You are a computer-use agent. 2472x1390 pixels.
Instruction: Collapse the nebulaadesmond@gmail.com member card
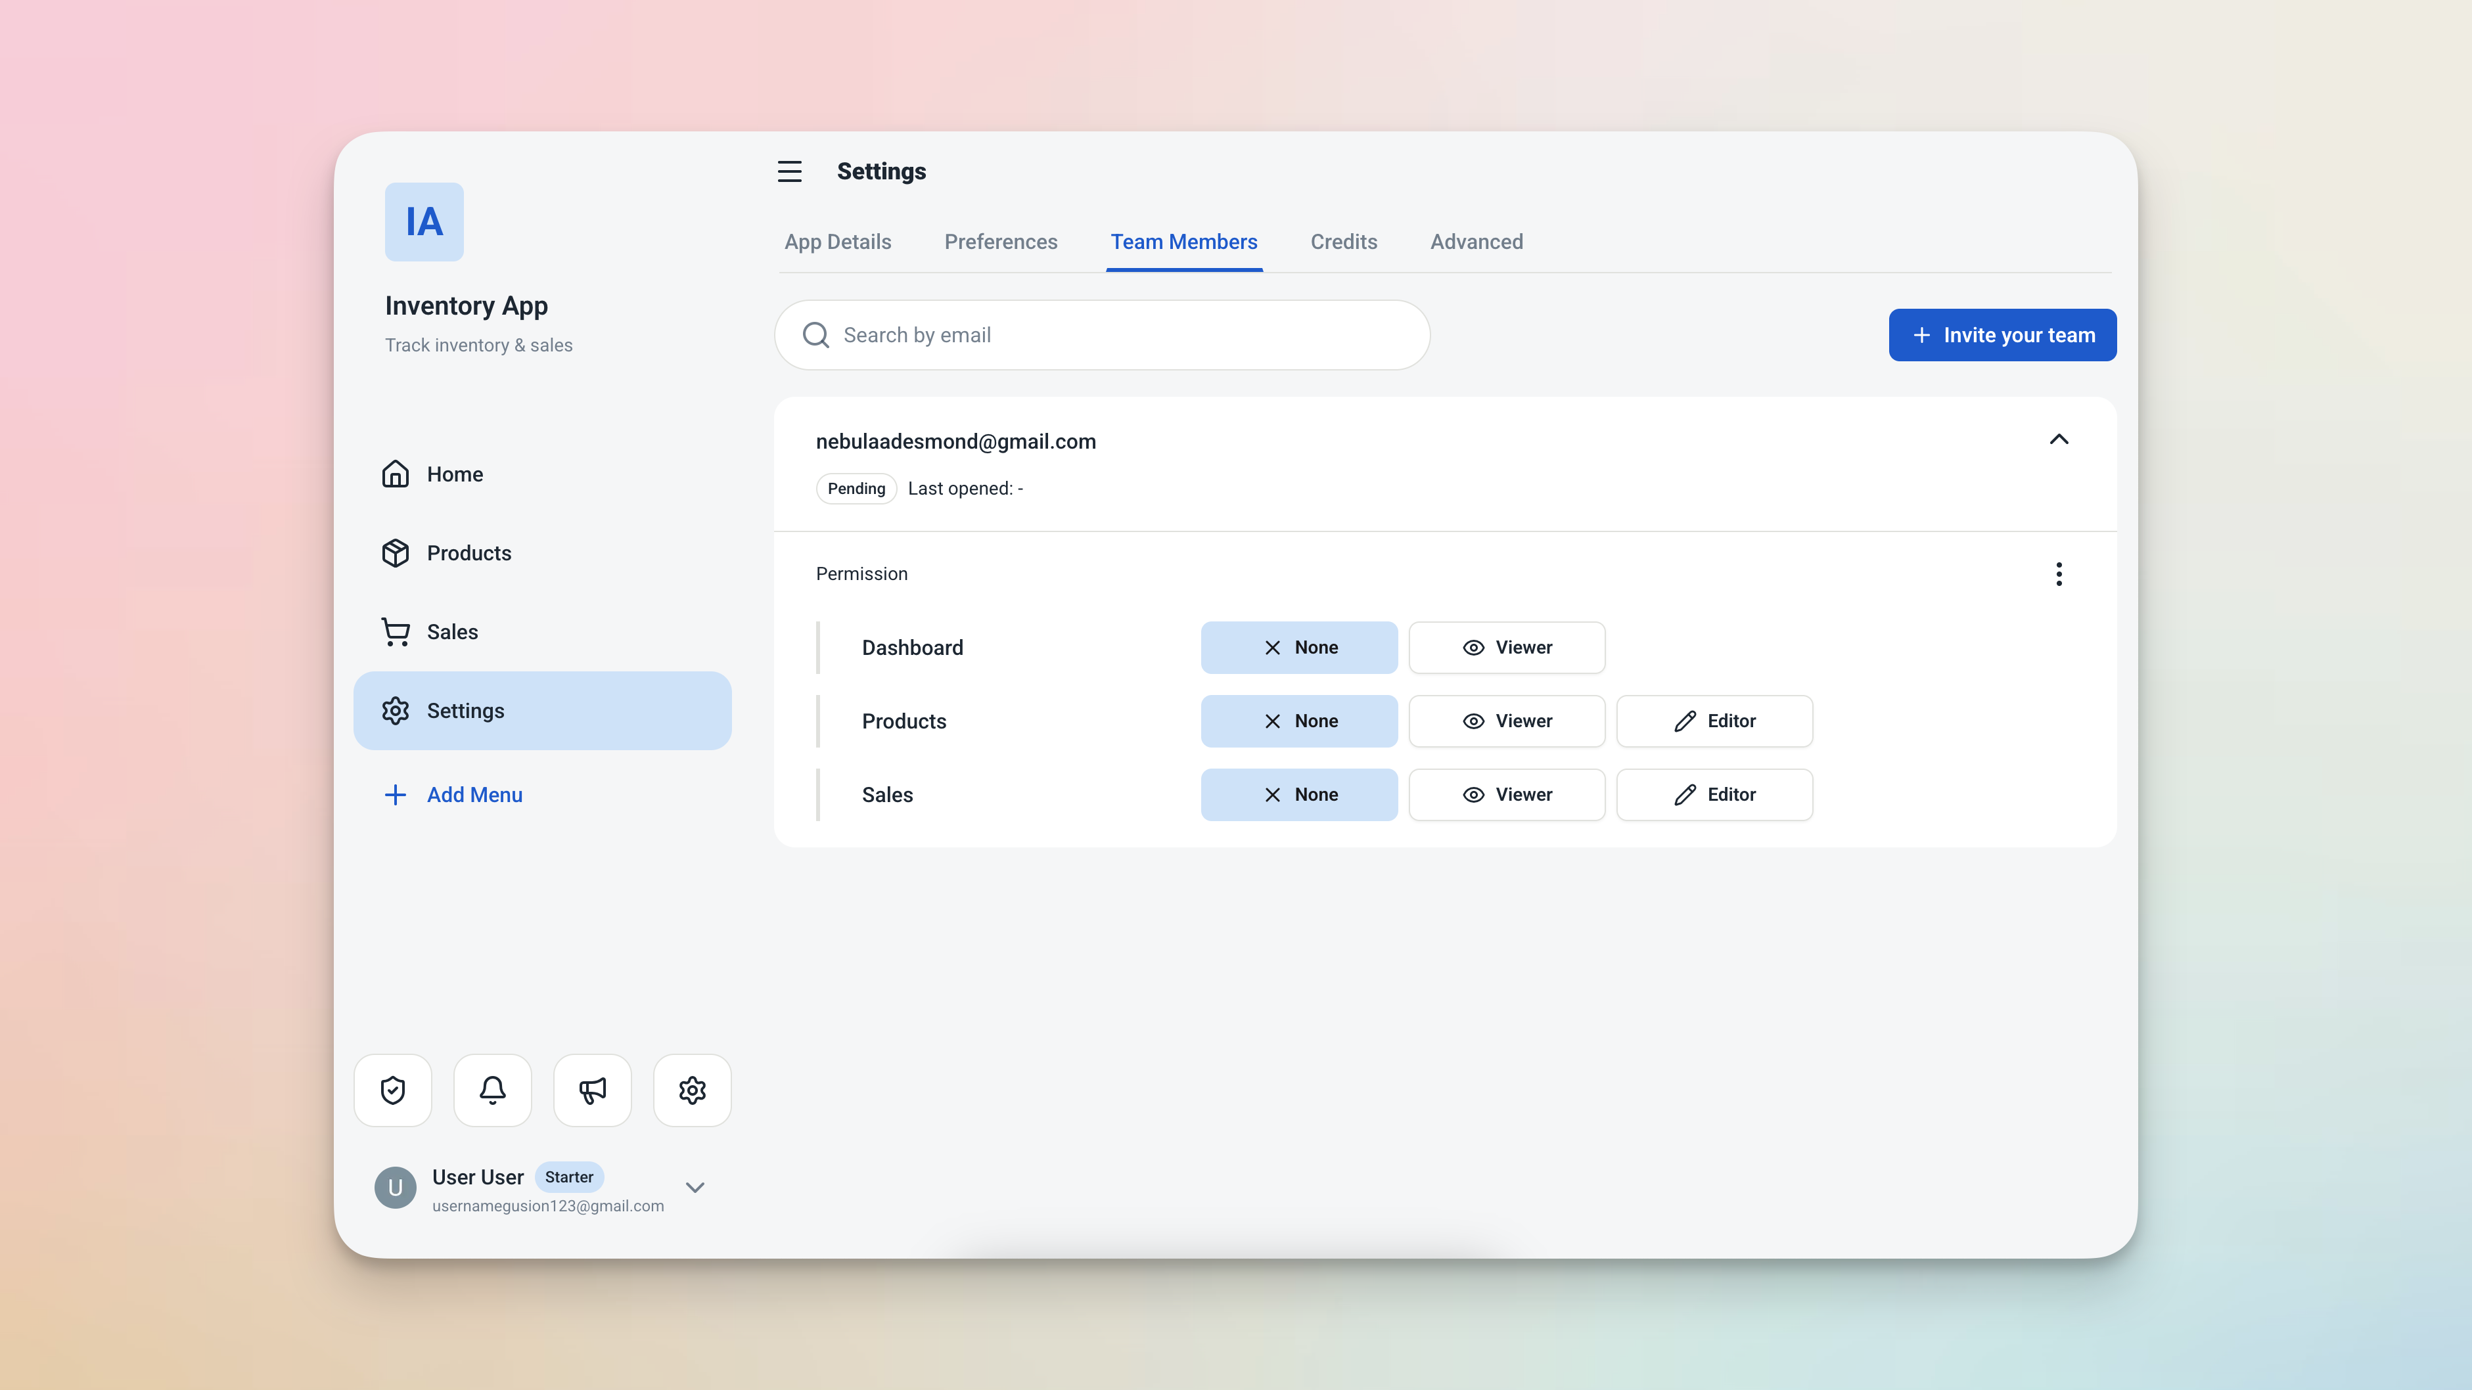point(2059,439)
